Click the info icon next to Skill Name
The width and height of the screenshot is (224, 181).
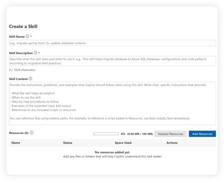27,36
